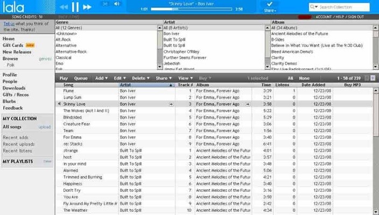Click arrow icon beside album in Skinny Love row

click(x=248, y=104)
